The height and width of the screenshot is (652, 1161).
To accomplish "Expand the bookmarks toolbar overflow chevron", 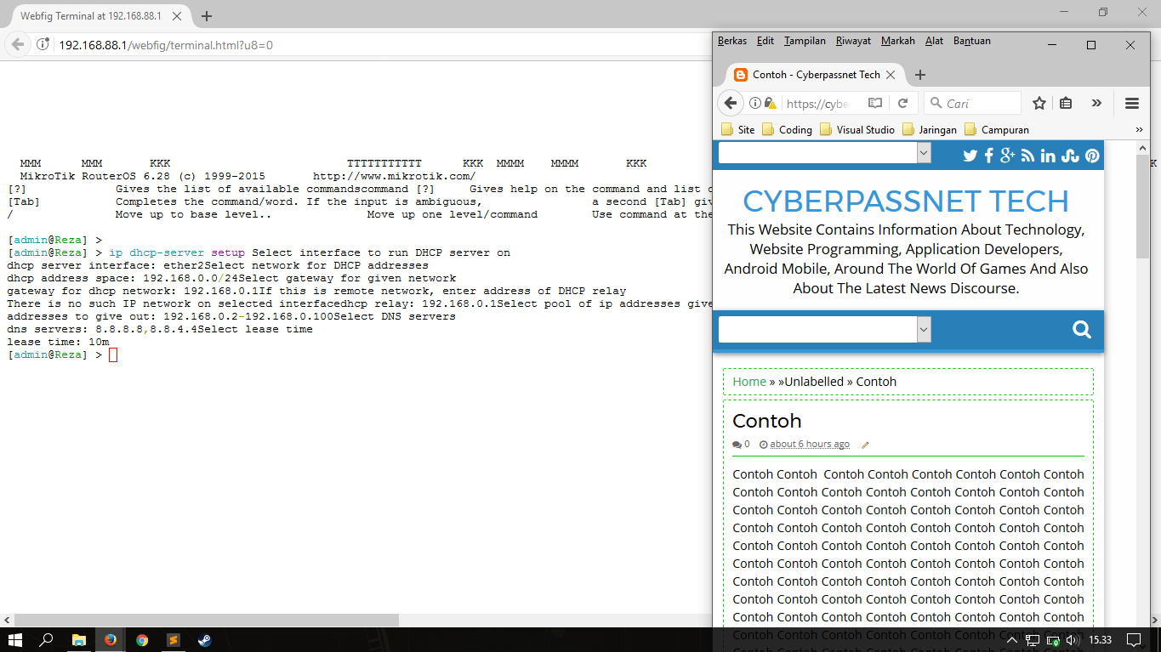I will coord(1138,129).
